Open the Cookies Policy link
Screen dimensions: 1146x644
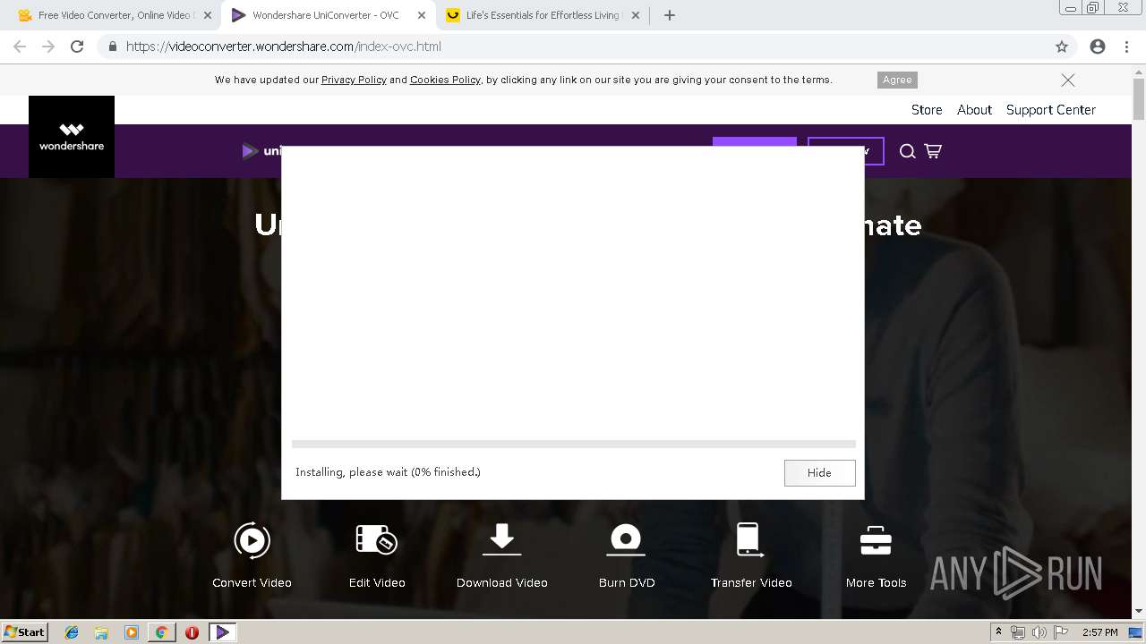click(x=445, y=80)
